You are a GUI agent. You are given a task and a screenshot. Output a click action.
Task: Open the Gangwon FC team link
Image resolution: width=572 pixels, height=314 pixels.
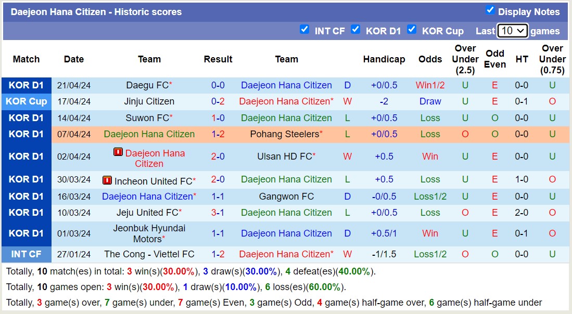[x=287, y=197]
